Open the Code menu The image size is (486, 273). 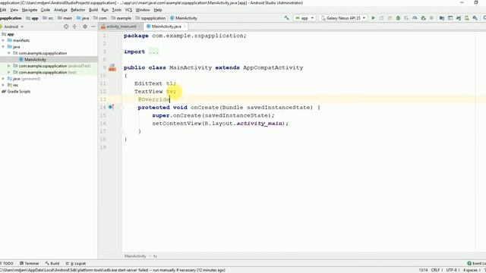tap(46, 10)
